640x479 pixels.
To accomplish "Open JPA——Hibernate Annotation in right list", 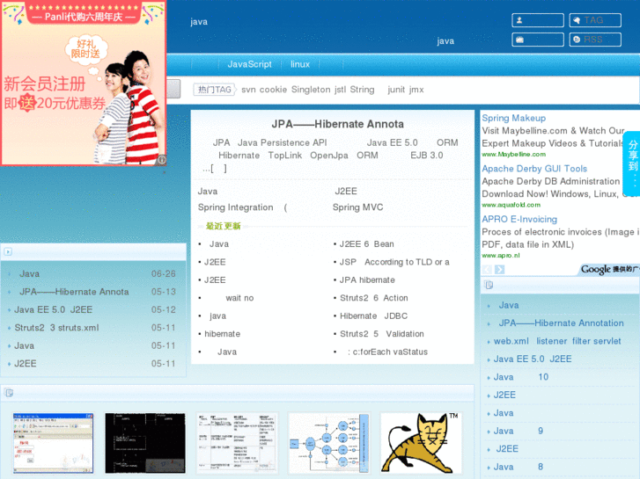I will (x=561, y=323).
